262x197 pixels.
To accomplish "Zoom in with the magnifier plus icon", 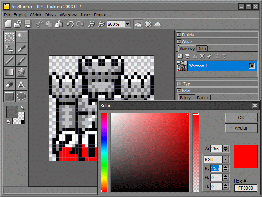I will 91,24.
